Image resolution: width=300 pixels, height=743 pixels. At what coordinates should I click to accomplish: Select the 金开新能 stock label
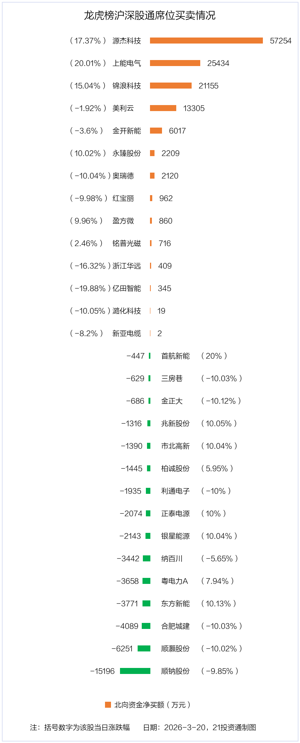click(127, 131)
